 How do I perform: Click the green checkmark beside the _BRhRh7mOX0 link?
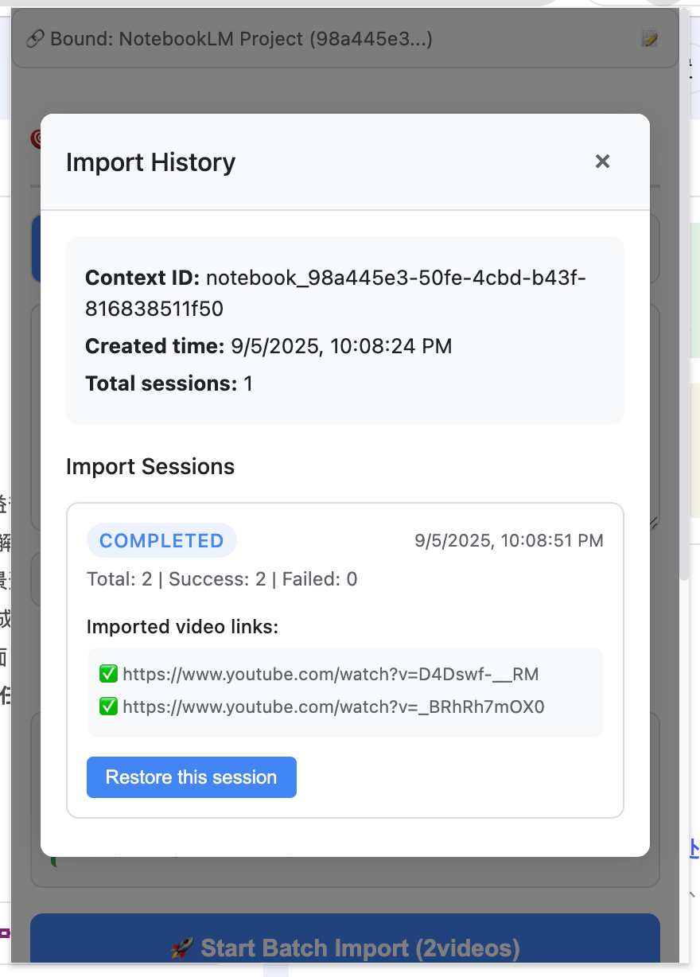(x=108, y=706)
